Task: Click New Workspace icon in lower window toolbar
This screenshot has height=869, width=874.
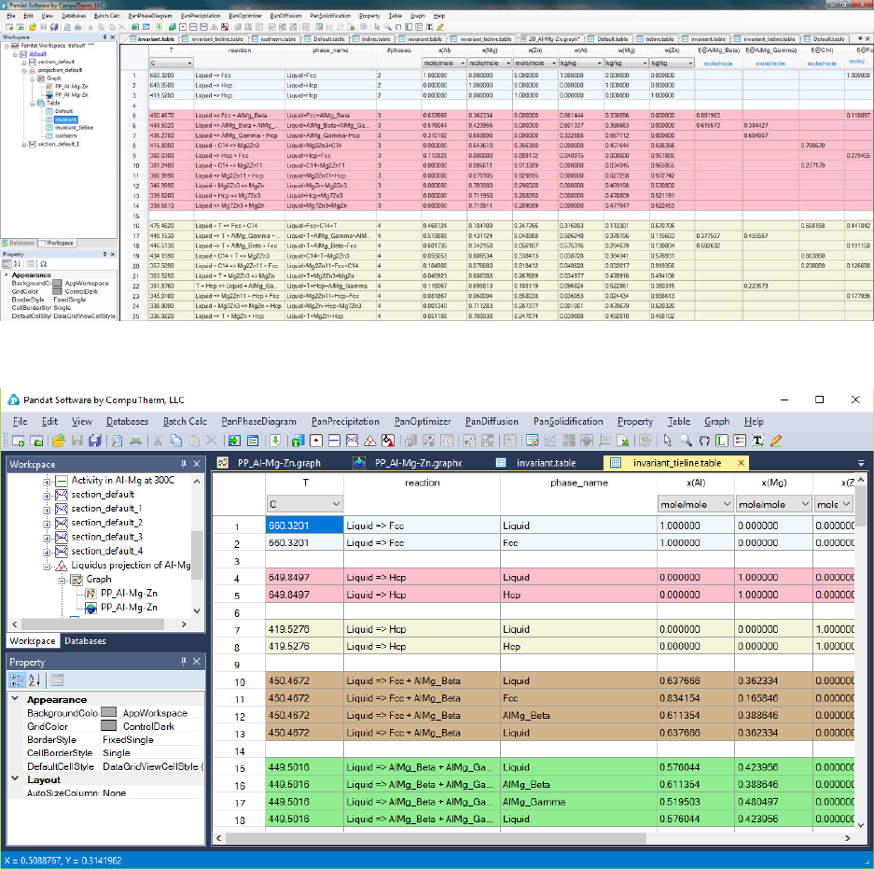Action: 18,442
